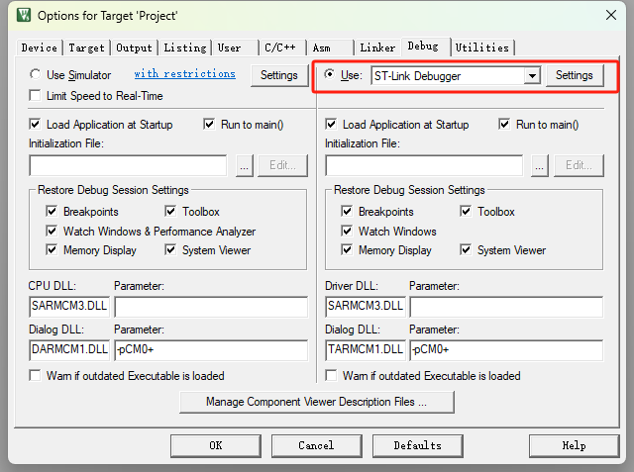Click the Cancel button

(317, 445)
